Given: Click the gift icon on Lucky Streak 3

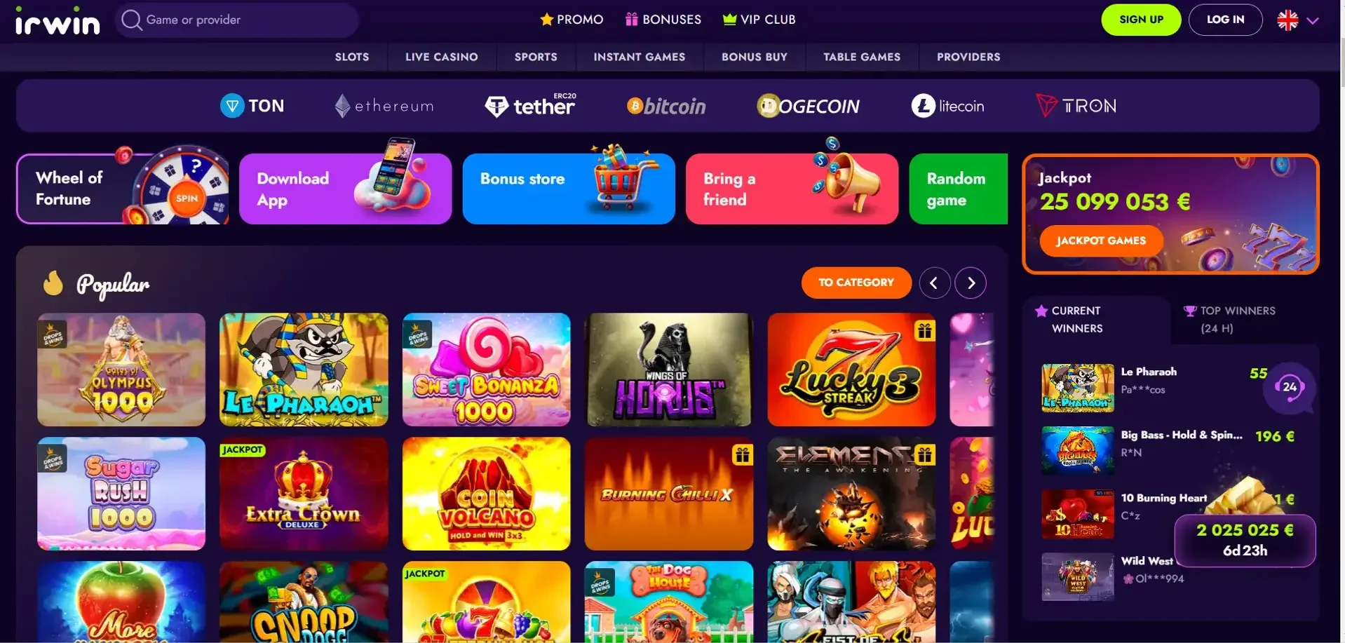Looking at the screenshot, I should tap(924, 330).
